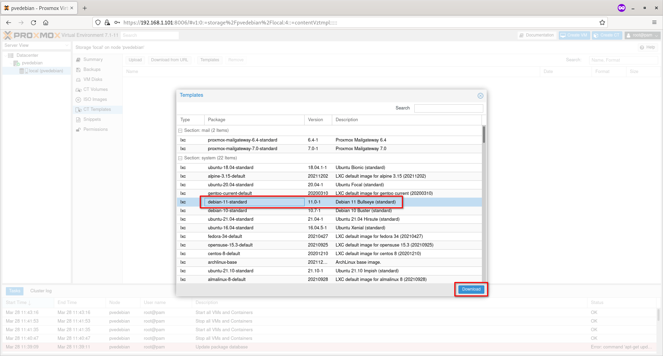The image size is (663, 356).
Task: Open Documentation link button
Action: (x=537, y=35)
